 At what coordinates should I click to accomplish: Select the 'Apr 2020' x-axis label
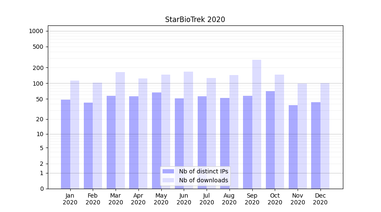(x=138, y=199)
